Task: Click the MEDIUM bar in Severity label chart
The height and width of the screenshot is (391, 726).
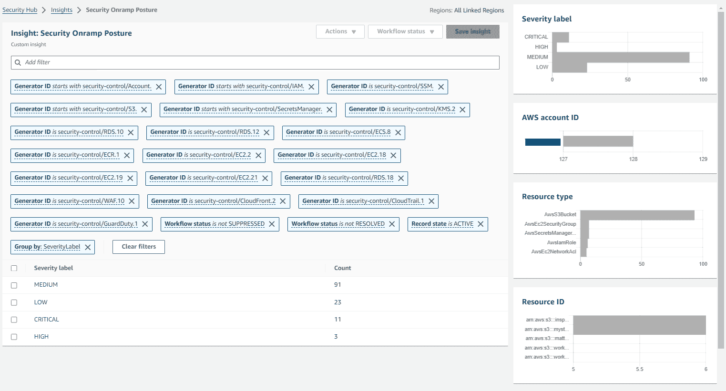Action: 621,57
